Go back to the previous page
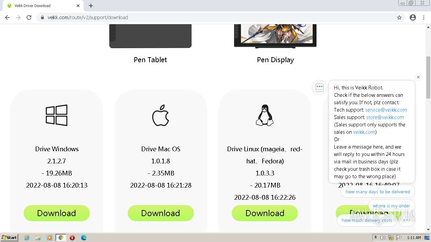The height and width of the screenshot is (242, 431). tap(7, 17)
